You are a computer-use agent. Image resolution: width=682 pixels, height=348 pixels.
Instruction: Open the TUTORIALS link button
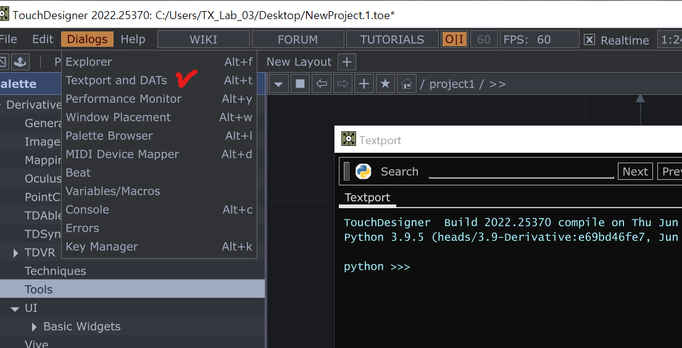click(392, 39)
